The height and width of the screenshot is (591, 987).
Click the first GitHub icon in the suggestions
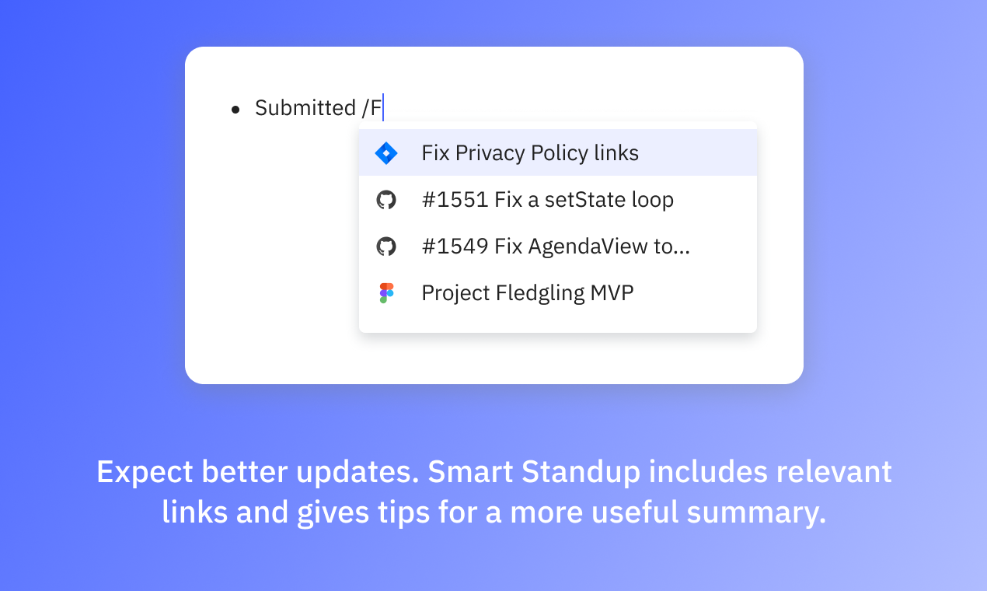click(386, 199)
